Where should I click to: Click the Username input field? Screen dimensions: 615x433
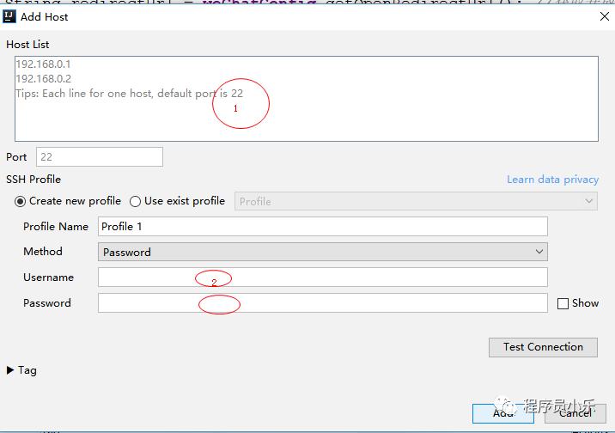(x=323, y=277)
